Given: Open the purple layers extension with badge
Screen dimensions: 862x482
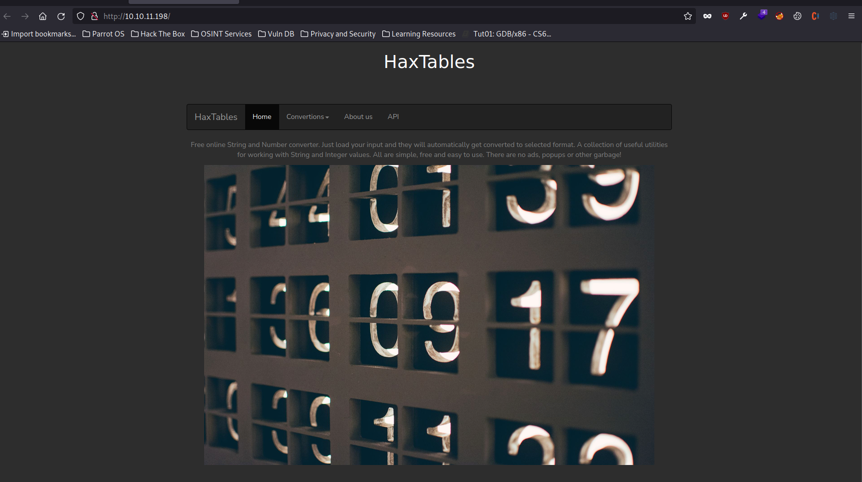Looking at the screenshot, I should [x=761, y=16].
